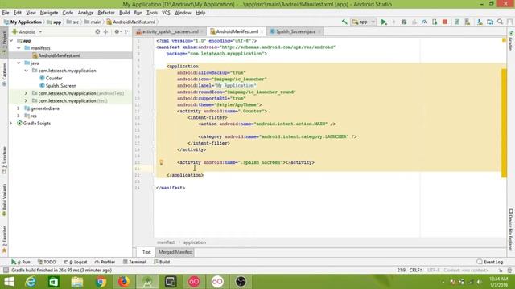
Task: Open Internet Explorer from taskbar
Action: point(31,282)
